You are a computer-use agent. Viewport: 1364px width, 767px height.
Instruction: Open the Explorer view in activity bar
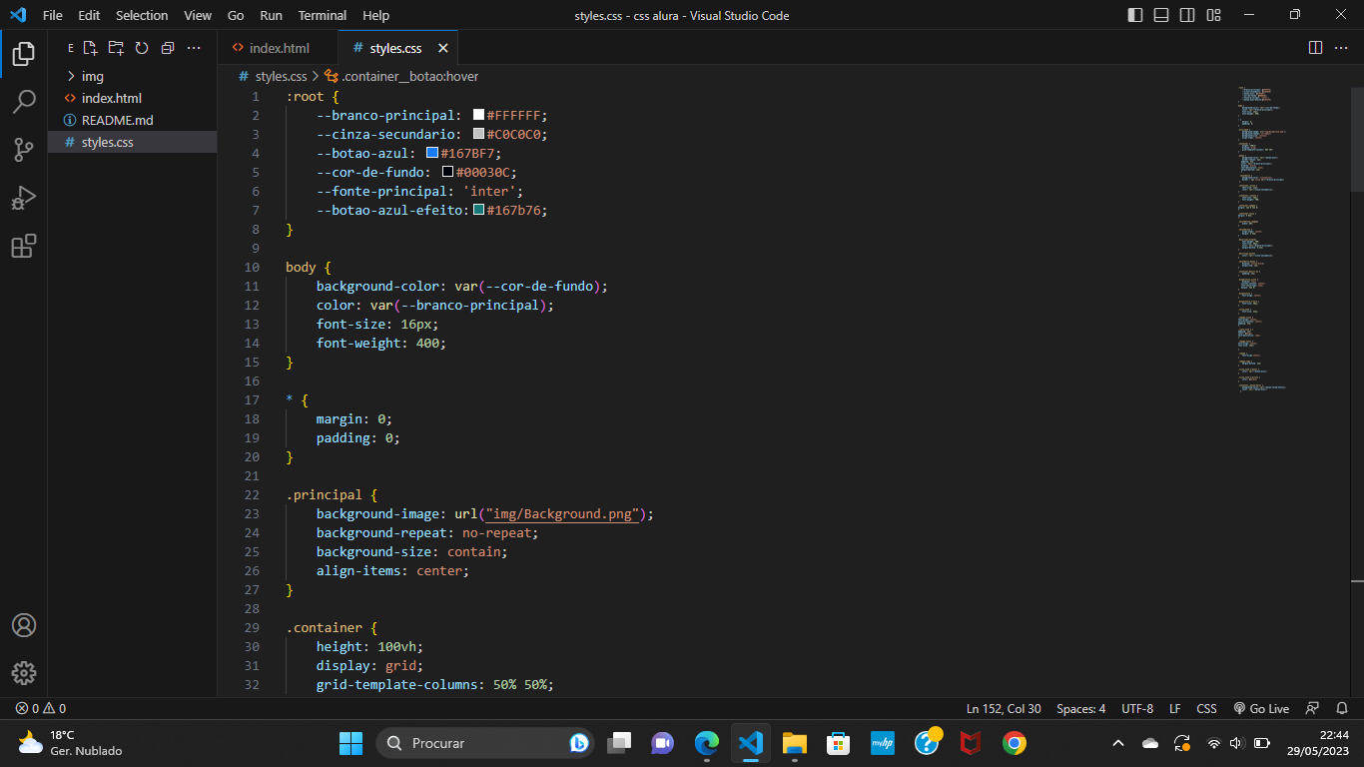(x=24, y=53)
